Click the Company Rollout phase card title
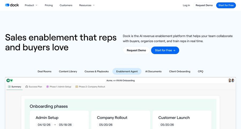241x129 pixels. 112,118
